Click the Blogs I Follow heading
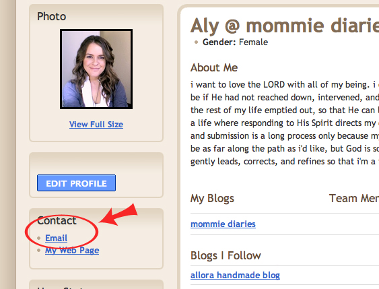The height and width of the screenshot is (289, 379). (x=226, y=255)
